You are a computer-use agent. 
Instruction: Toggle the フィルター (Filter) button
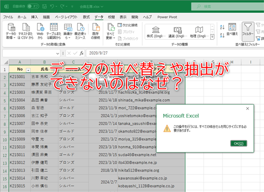[x=248, y=31]
